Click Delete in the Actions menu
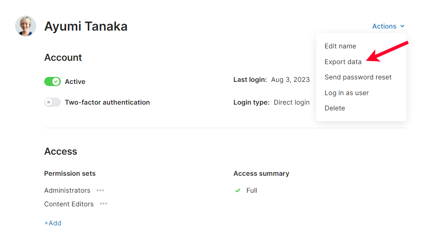The width and height of the screenshot is (430, 232). click(x=334, y=108)
